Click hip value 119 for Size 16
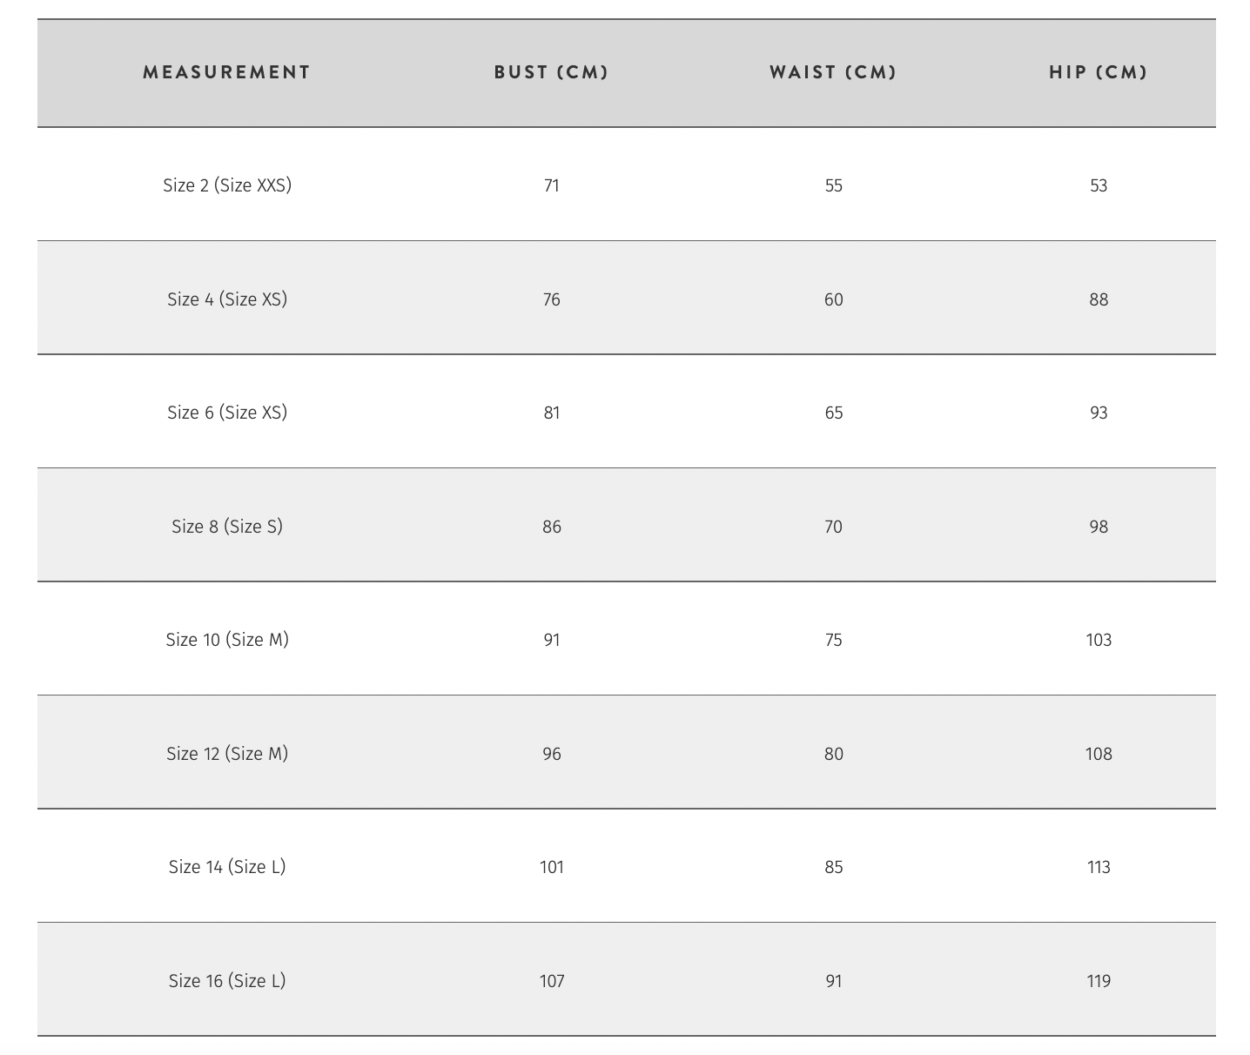 coord(1099,981)
